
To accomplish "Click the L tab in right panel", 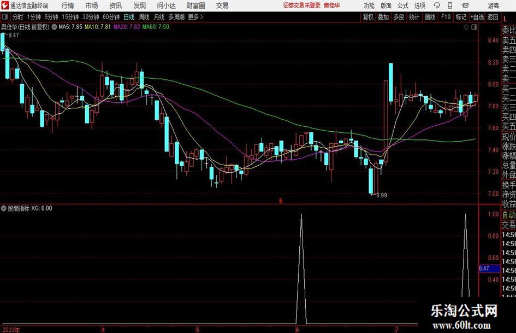I will [x=505, y=19].
